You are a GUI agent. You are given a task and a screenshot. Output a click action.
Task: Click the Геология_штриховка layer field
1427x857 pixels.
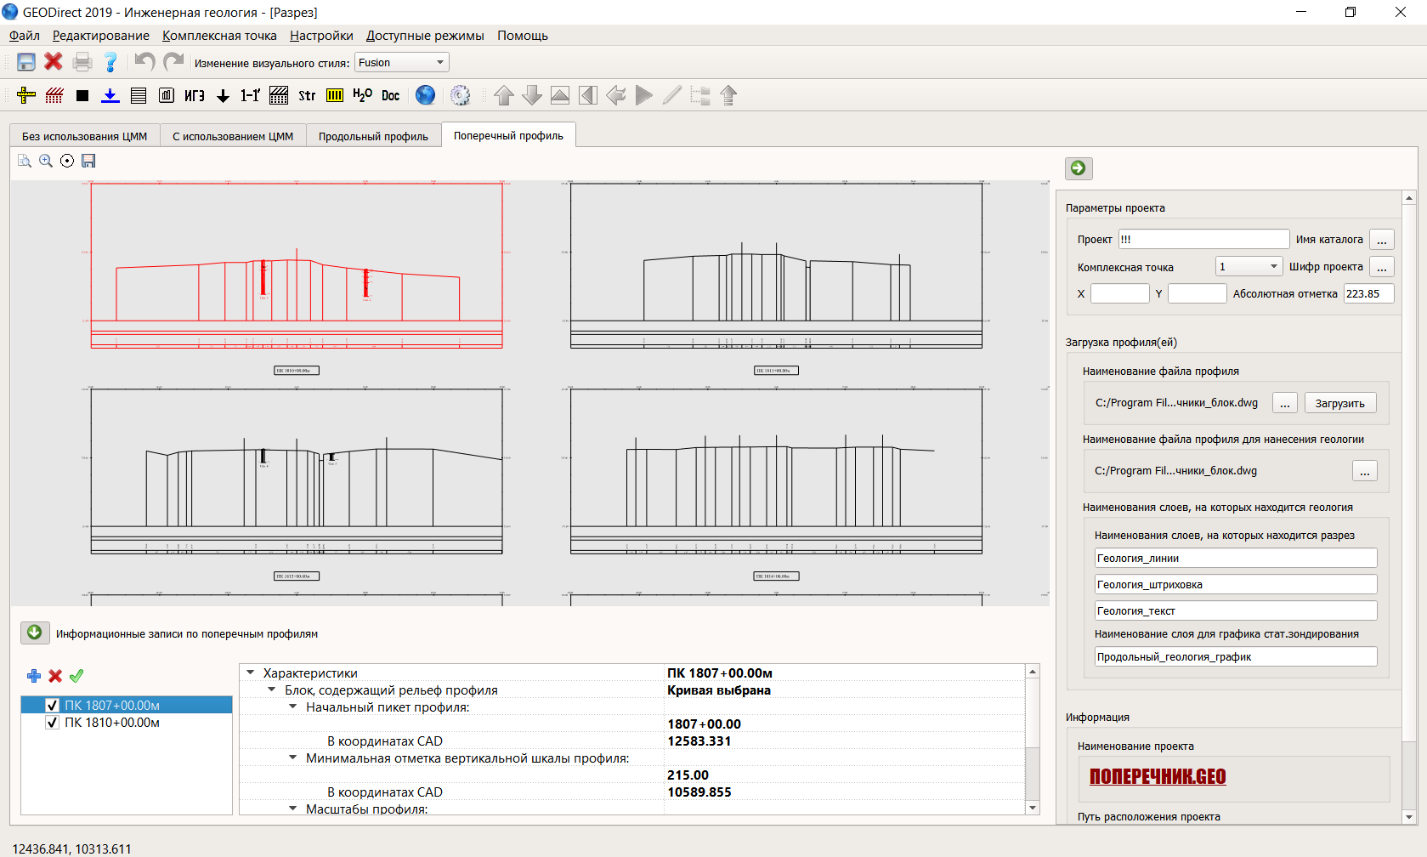[1236, 584]
